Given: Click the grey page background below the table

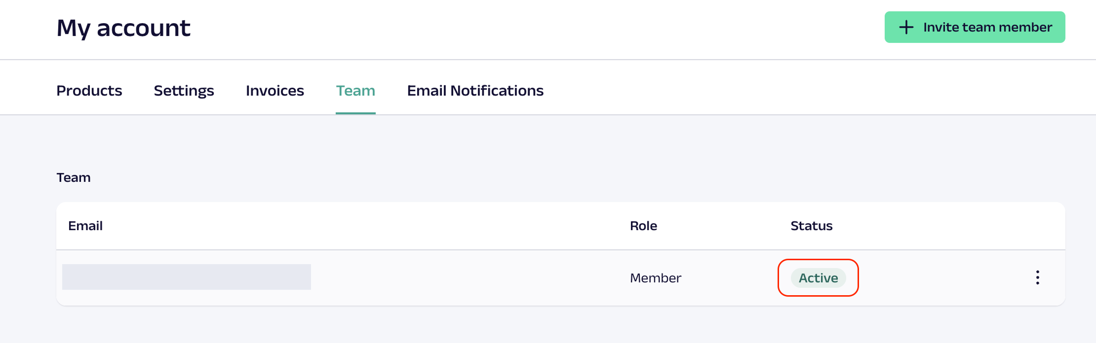Looking at the screenshot, I should pos(543,325).
